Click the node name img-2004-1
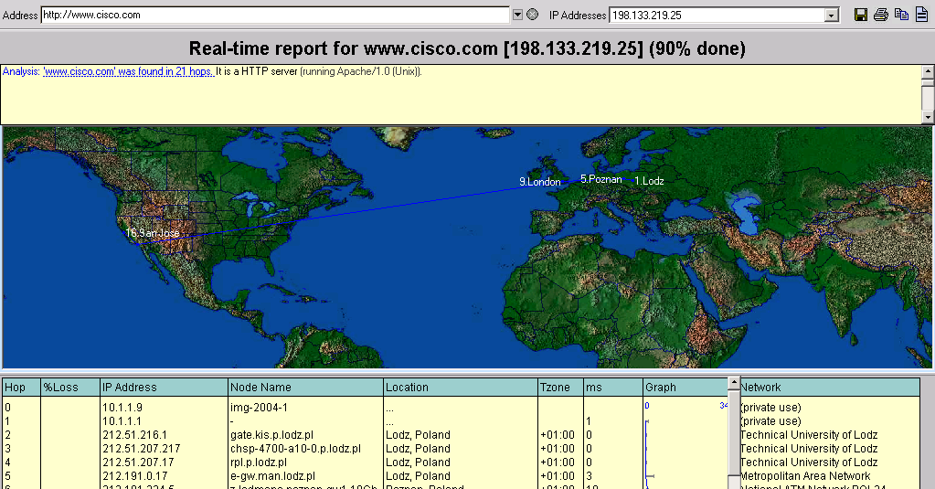The height and width of the screenshot is (489, 935). 259,408
